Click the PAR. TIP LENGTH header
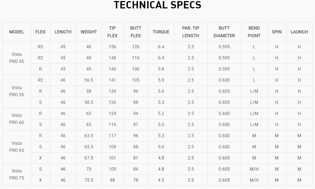Screen dimensions: 315x189 pyautogui.click(x=191, y=32)
